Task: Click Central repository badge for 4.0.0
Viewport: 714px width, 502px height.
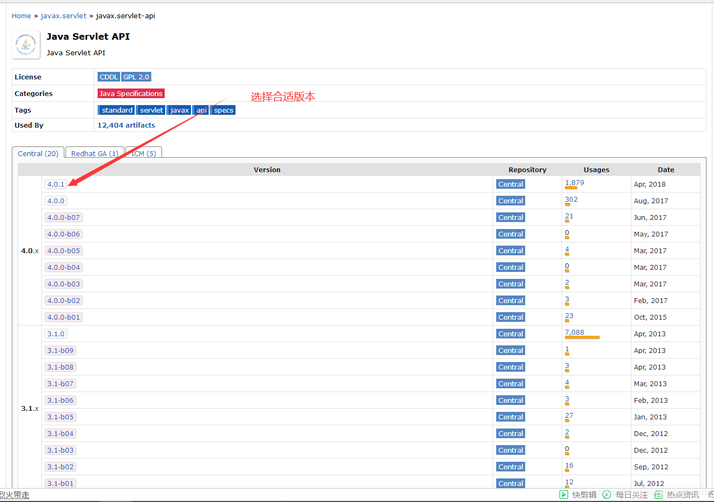Action: click(511, 201)
